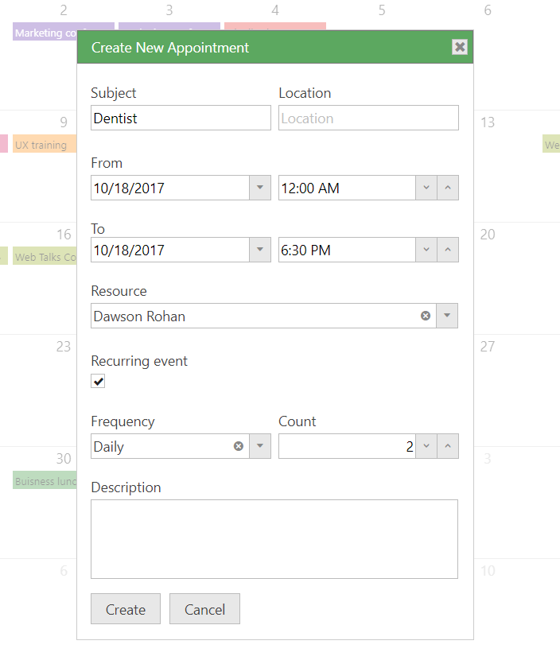The image size is (560, 660).
Task: Open the From date picker dropdown
Action: click(x=260, y=188)
